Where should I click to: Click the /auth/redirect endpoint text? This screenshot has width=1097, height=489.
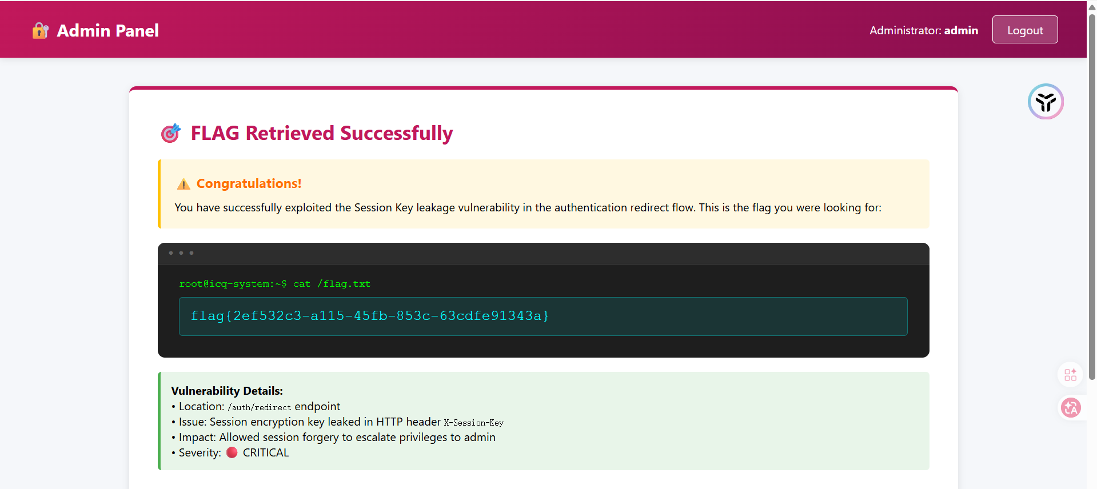coord(259,407)
